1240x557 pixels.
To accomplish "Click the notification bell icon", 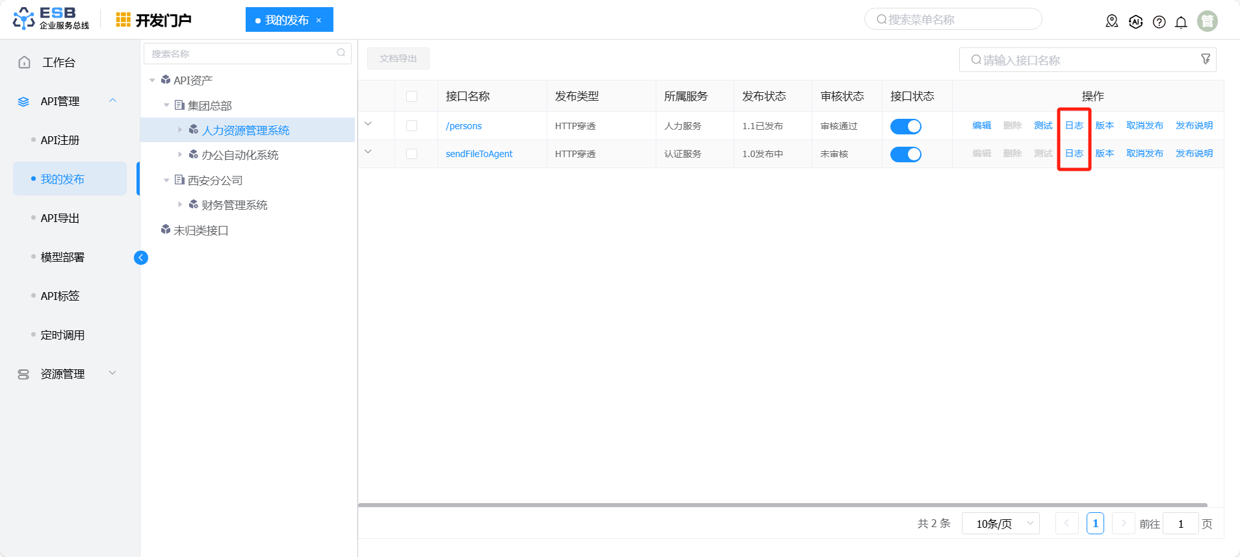I will coord(1181,22).
